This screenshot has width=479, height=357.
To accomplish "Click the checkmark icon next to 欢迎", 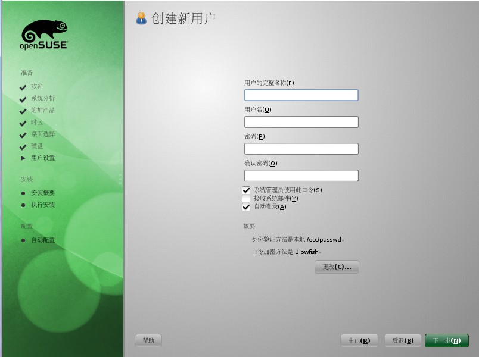I will point(23,87).
